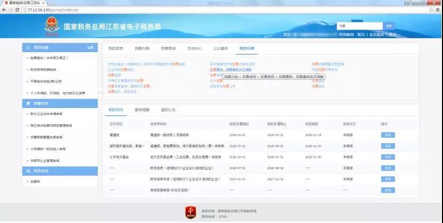Collapse the left sidebar with the chevron handle

point(100,93)
